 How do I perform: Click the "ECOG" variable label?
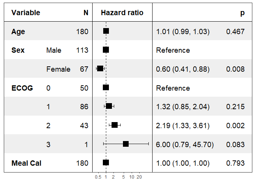(x=22, y=88)
